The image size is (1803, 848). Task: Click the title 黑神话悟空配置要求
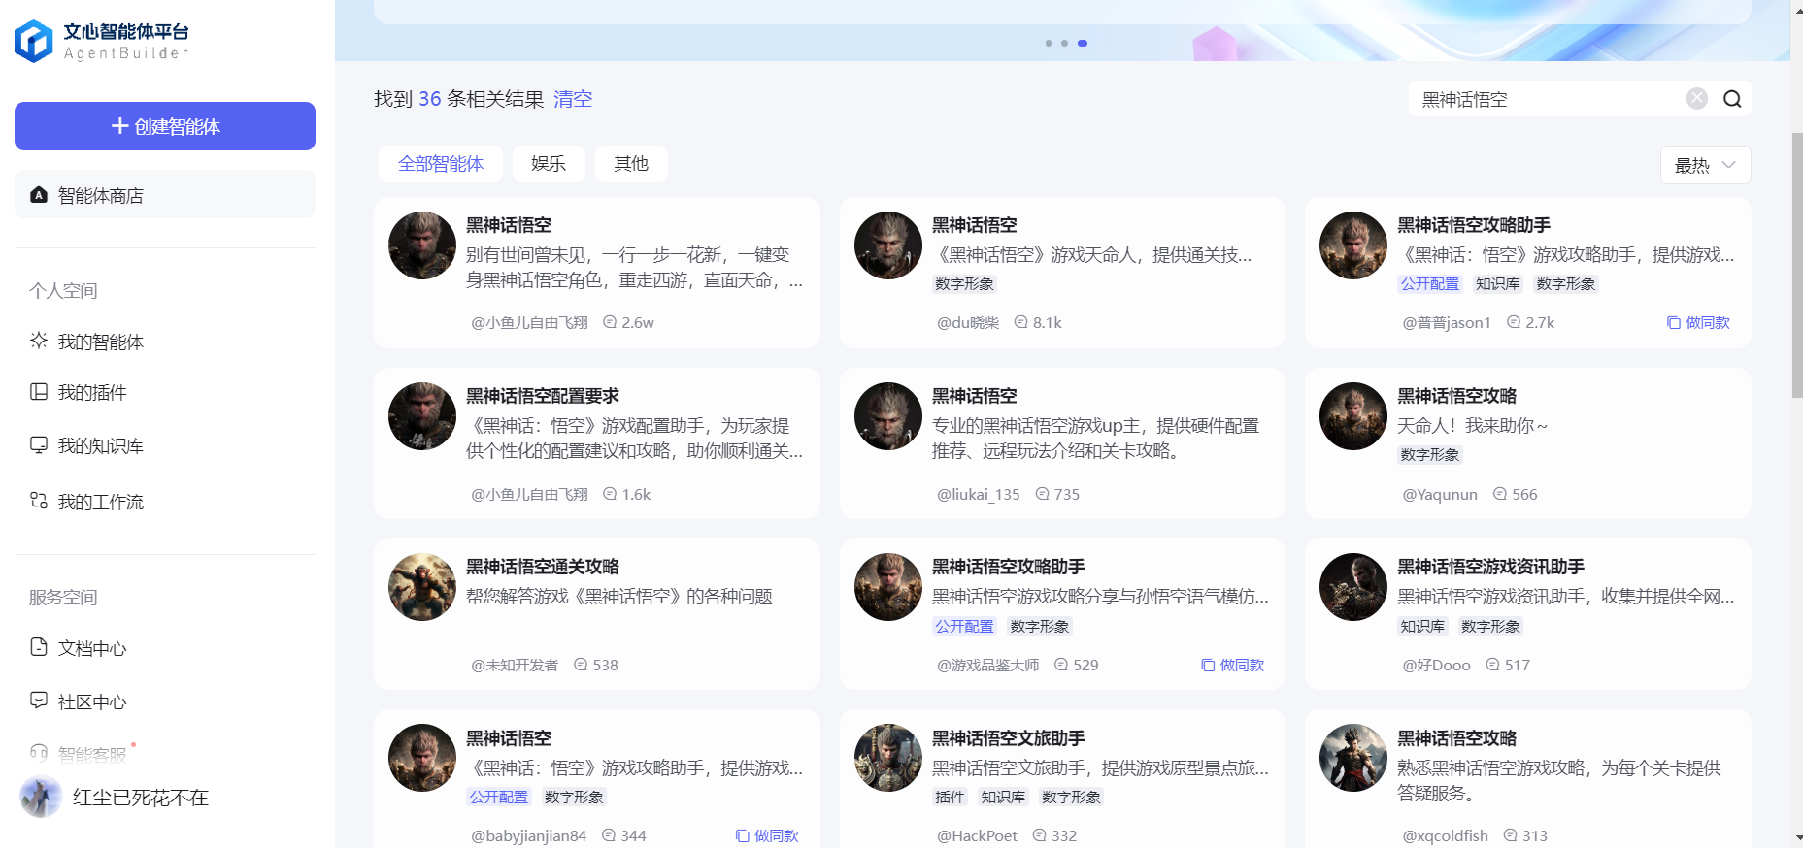543,396
